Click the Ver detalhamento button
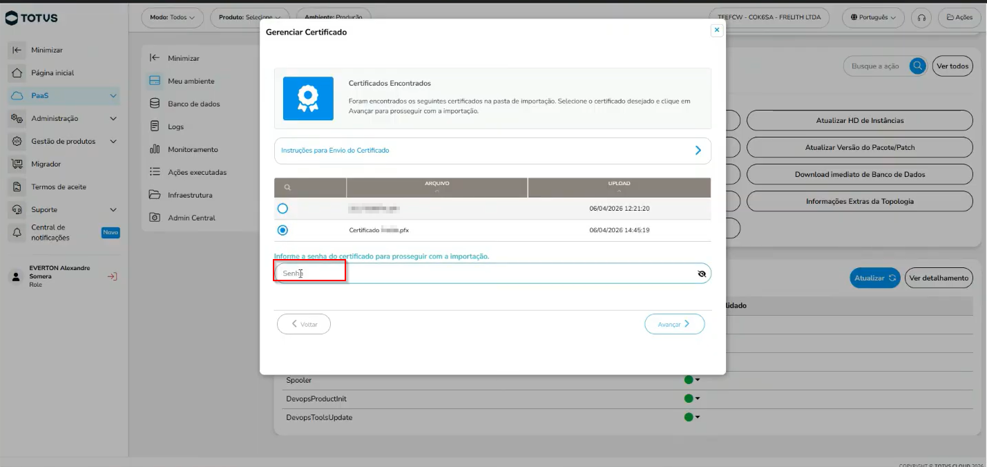Screen dimensions: 987x467 [x=939, y=278]
